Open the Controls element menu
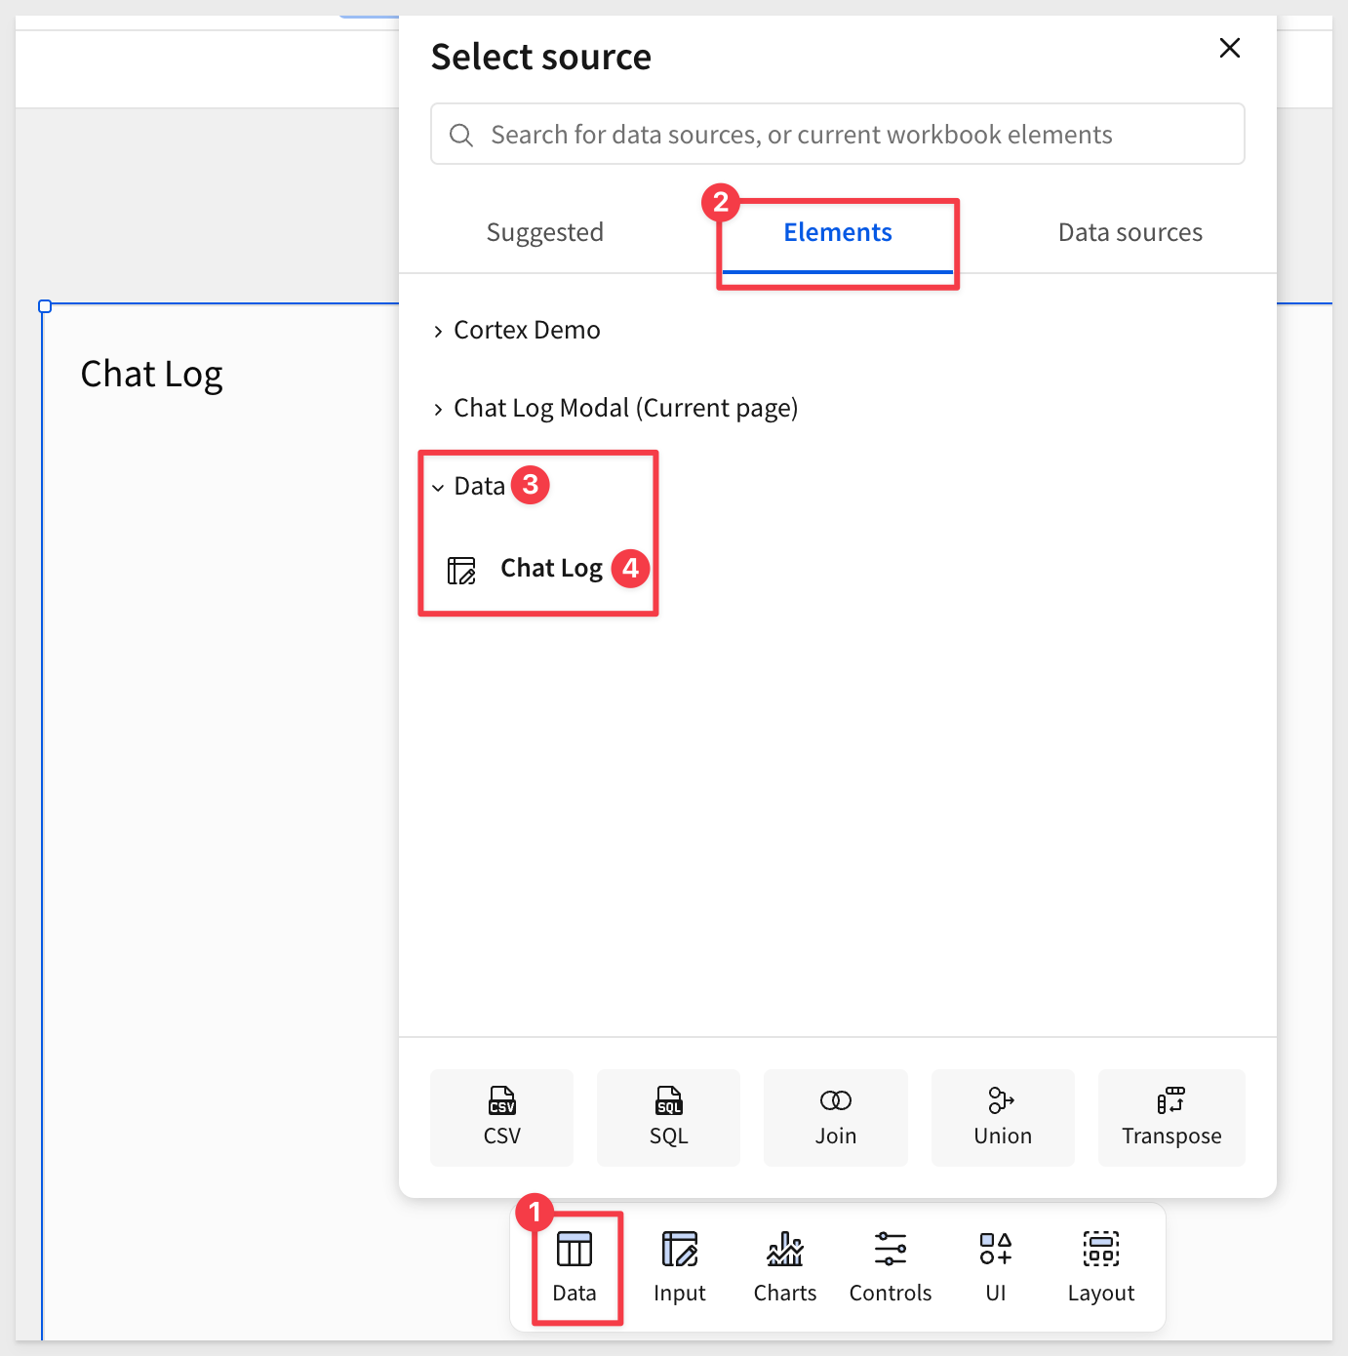The image size is (1348, 1356). 890,1265
